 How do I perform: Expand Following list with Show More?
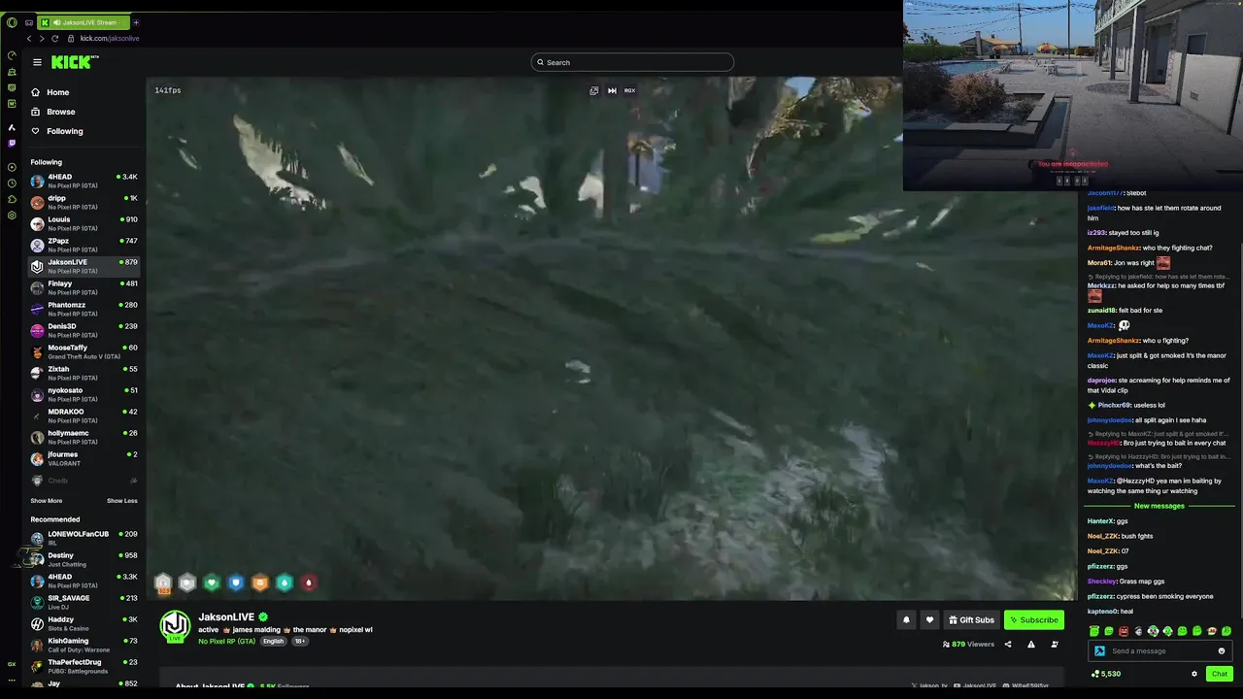pyautogui.click(x=46, y=501)
